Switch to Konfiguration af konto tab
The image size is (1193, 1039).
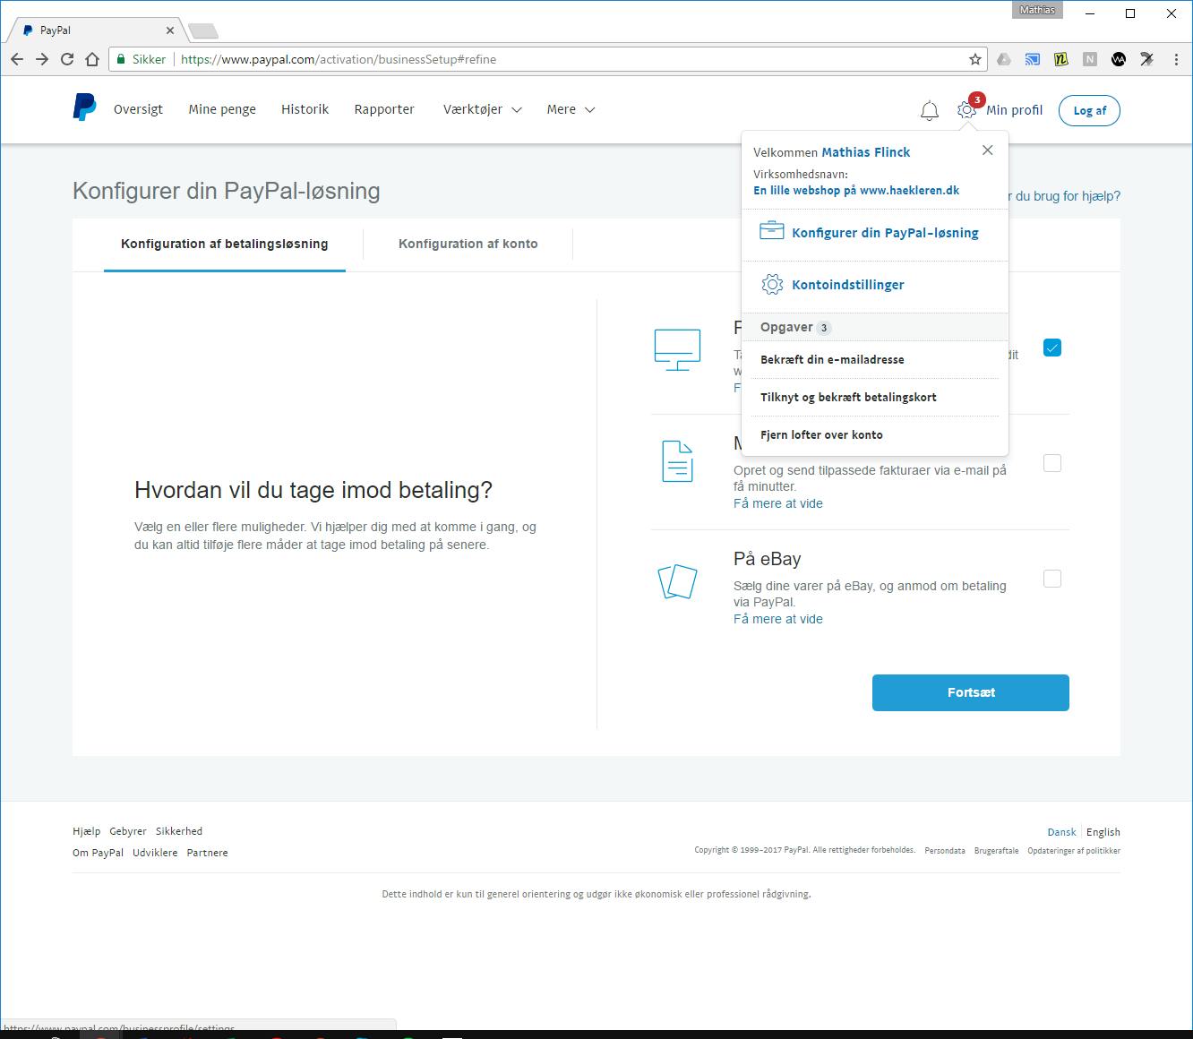point(468,244)
